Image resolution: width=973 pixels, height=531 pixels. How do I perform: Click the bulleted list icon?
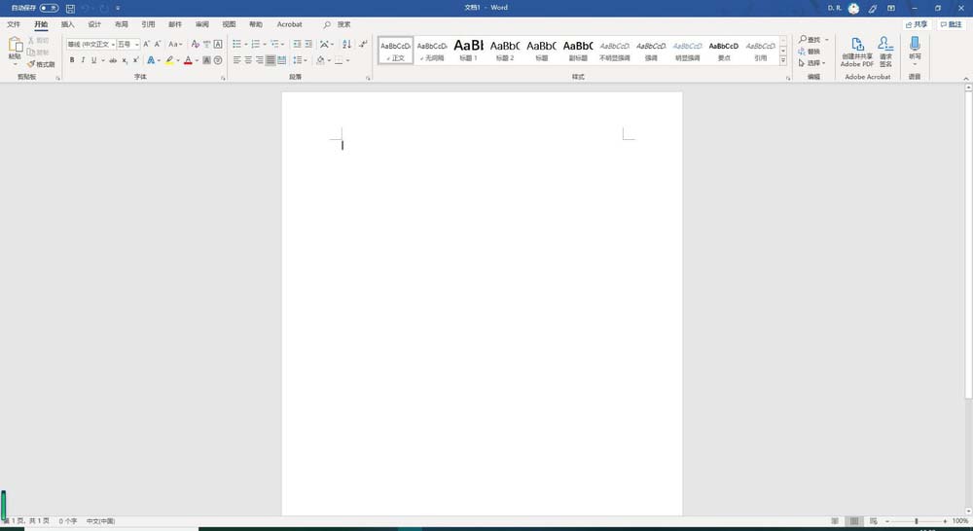point(236,44)
